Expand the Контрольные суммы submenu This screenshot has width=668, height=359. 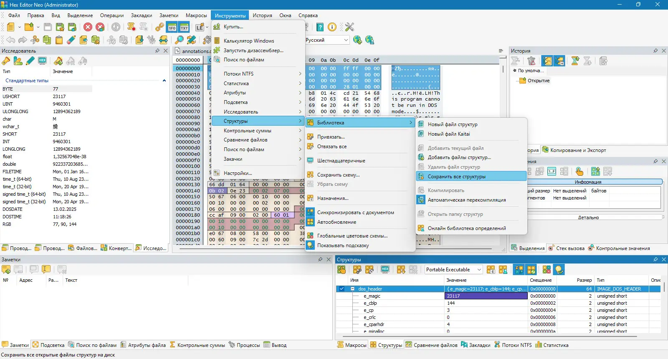tap(258, 131)
